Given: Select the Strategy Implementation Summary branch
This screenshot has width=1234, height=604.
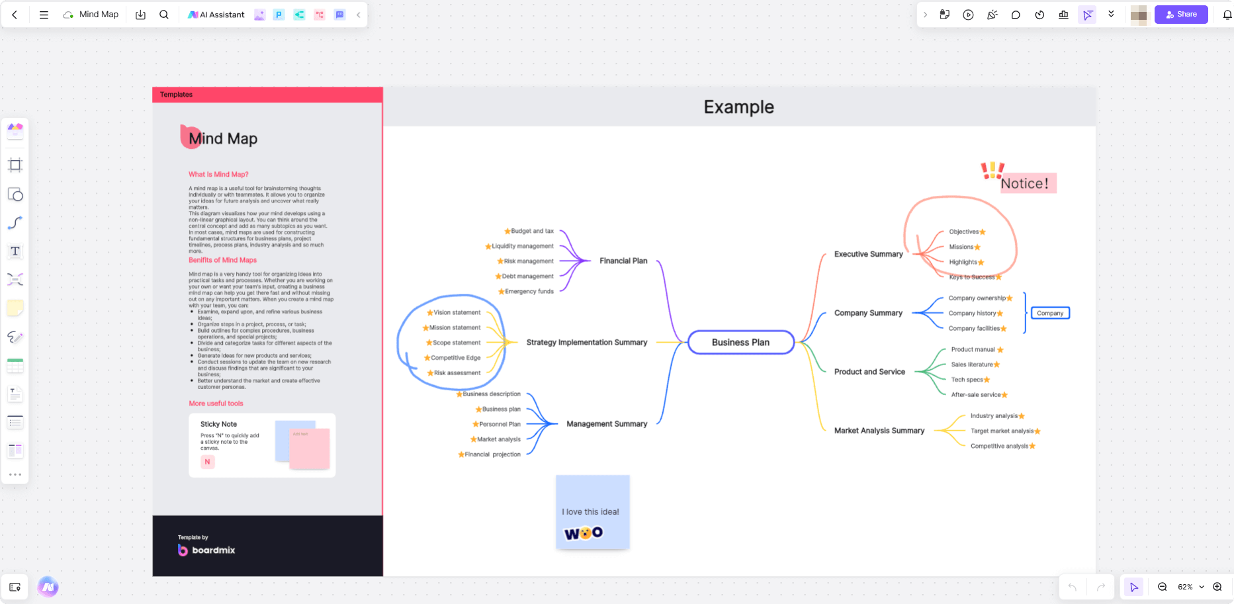Looking at the screenshot, I should point(586,342).
